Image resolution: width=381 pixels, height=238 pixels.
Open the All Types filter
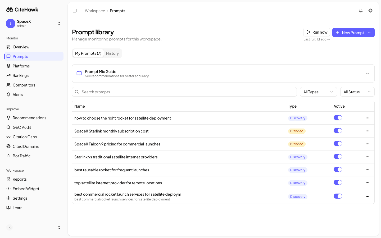pos(319,92)
